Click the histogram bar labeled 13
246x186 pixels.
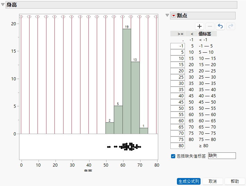(135, 98)
